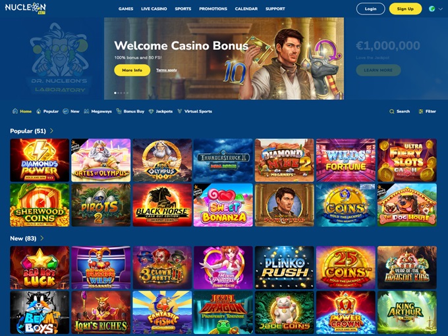Expand the New (83) section arrow
The height and width of the screenshot is (336, 448).
[x=42, y=238]
